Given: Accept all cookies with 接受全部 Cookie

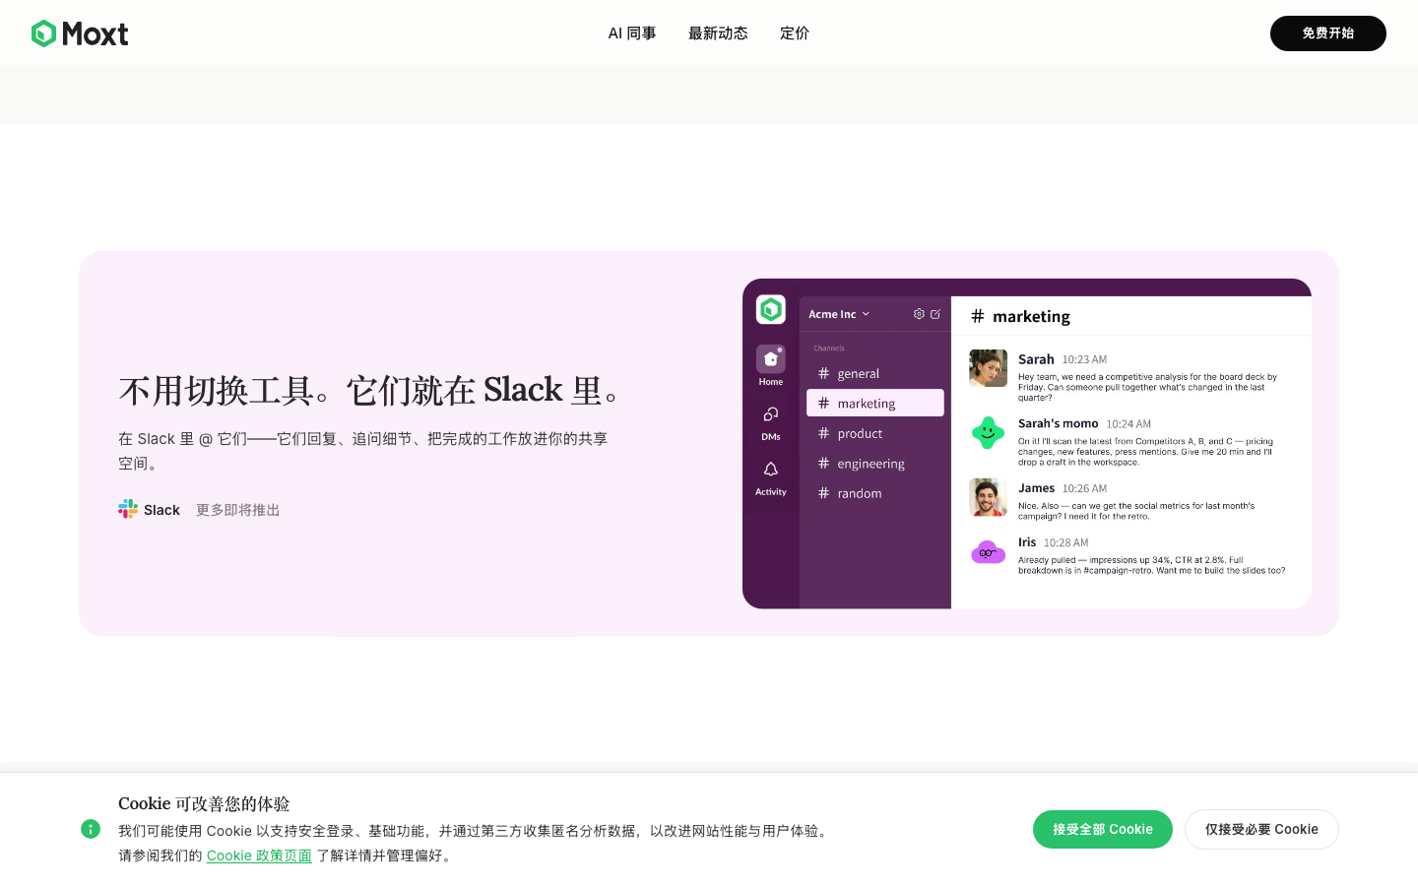Looking at the screenshot, I should 1103,829.
